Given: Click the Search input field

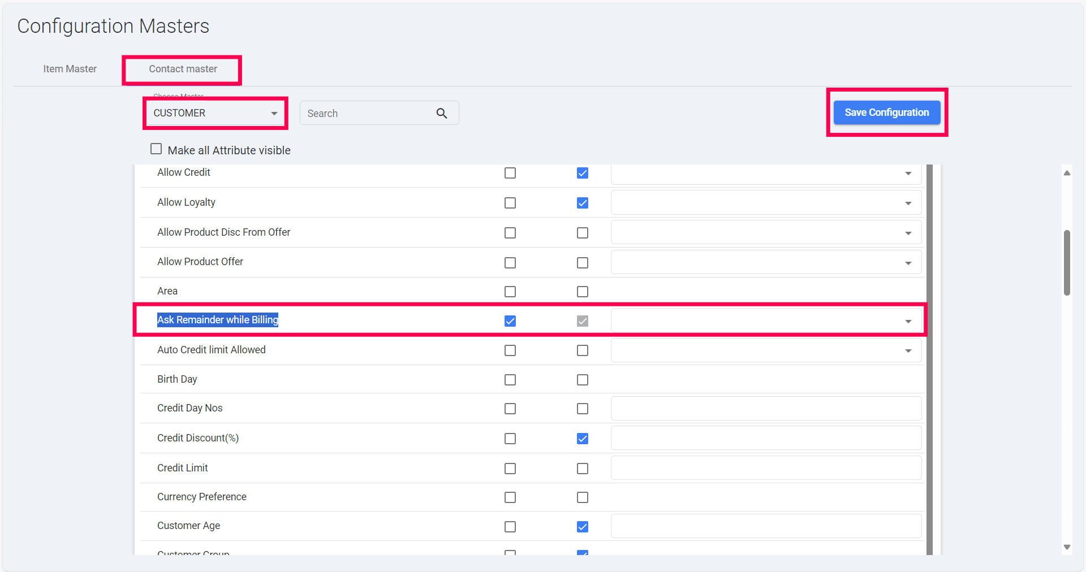Looking at the screenshot, I should pos(368,114).
